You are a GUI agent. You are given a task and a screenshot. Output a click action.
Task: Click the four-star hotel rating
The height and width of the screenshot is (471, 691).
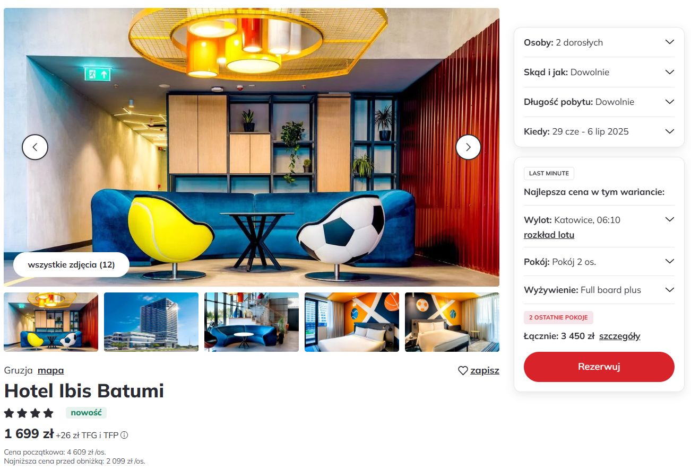[x=29, y=413]
